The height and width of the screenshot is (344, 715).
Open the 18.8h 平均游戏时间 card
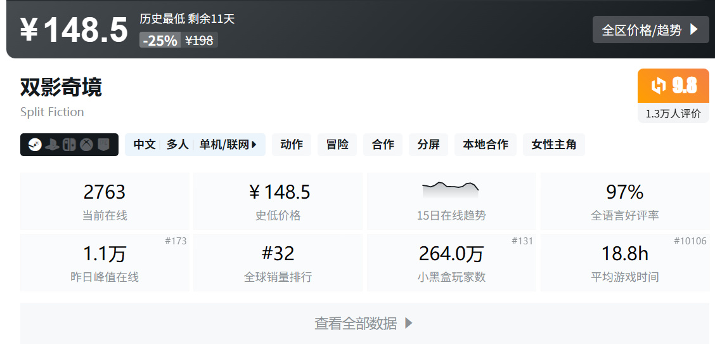pos(625,263)
